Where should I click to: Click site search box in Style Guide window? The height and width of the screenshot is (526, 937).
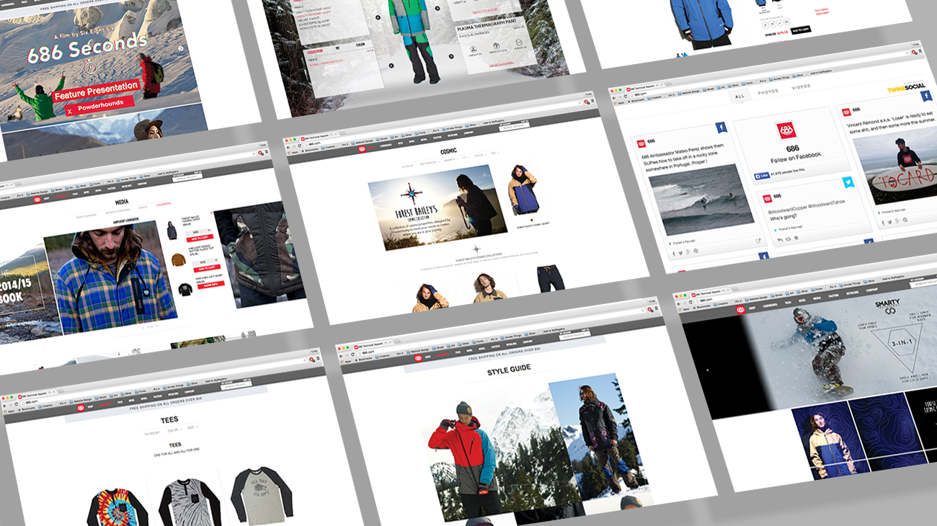[574, 335]
